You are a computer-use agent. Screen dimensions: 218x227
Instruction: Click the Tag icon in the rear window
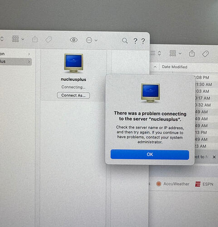[x=205, y=54]
